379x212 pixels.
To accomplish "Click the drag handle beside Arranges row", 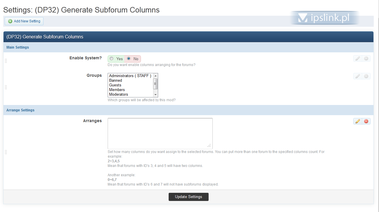I will point(6,152).
